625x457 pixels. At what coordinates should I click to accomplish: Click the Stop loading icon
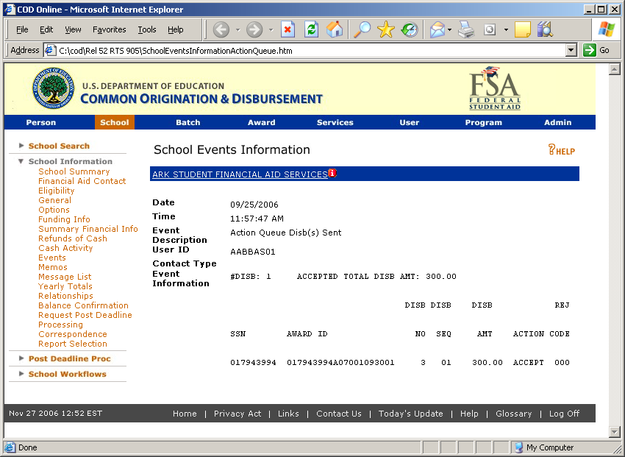[x=287, y=29]
